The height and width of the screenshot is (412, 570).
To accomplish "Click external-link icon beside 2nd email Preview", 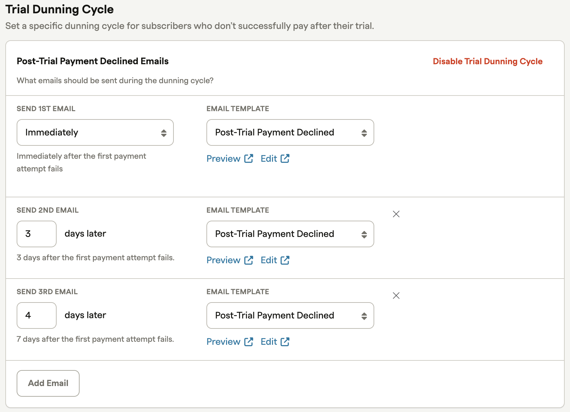I will point(249,260).
